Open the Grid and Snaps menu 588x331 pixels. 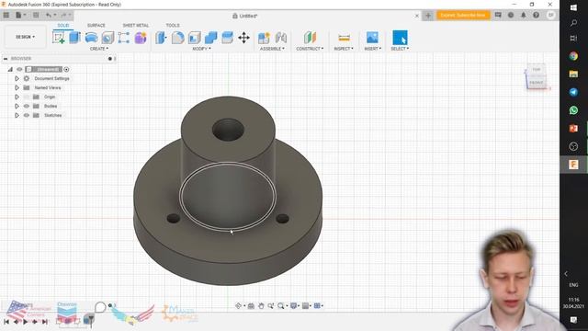pyautogui.click(x=306, y=306)
